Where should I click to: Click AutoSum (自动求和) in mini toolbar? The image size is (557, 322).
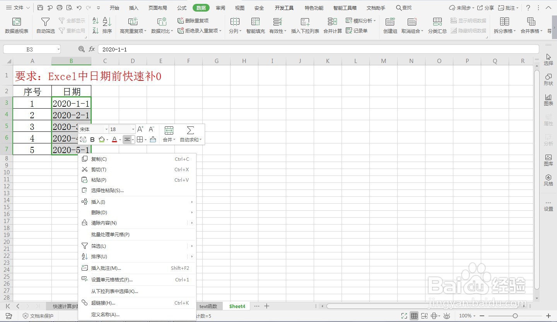[190, 134]
